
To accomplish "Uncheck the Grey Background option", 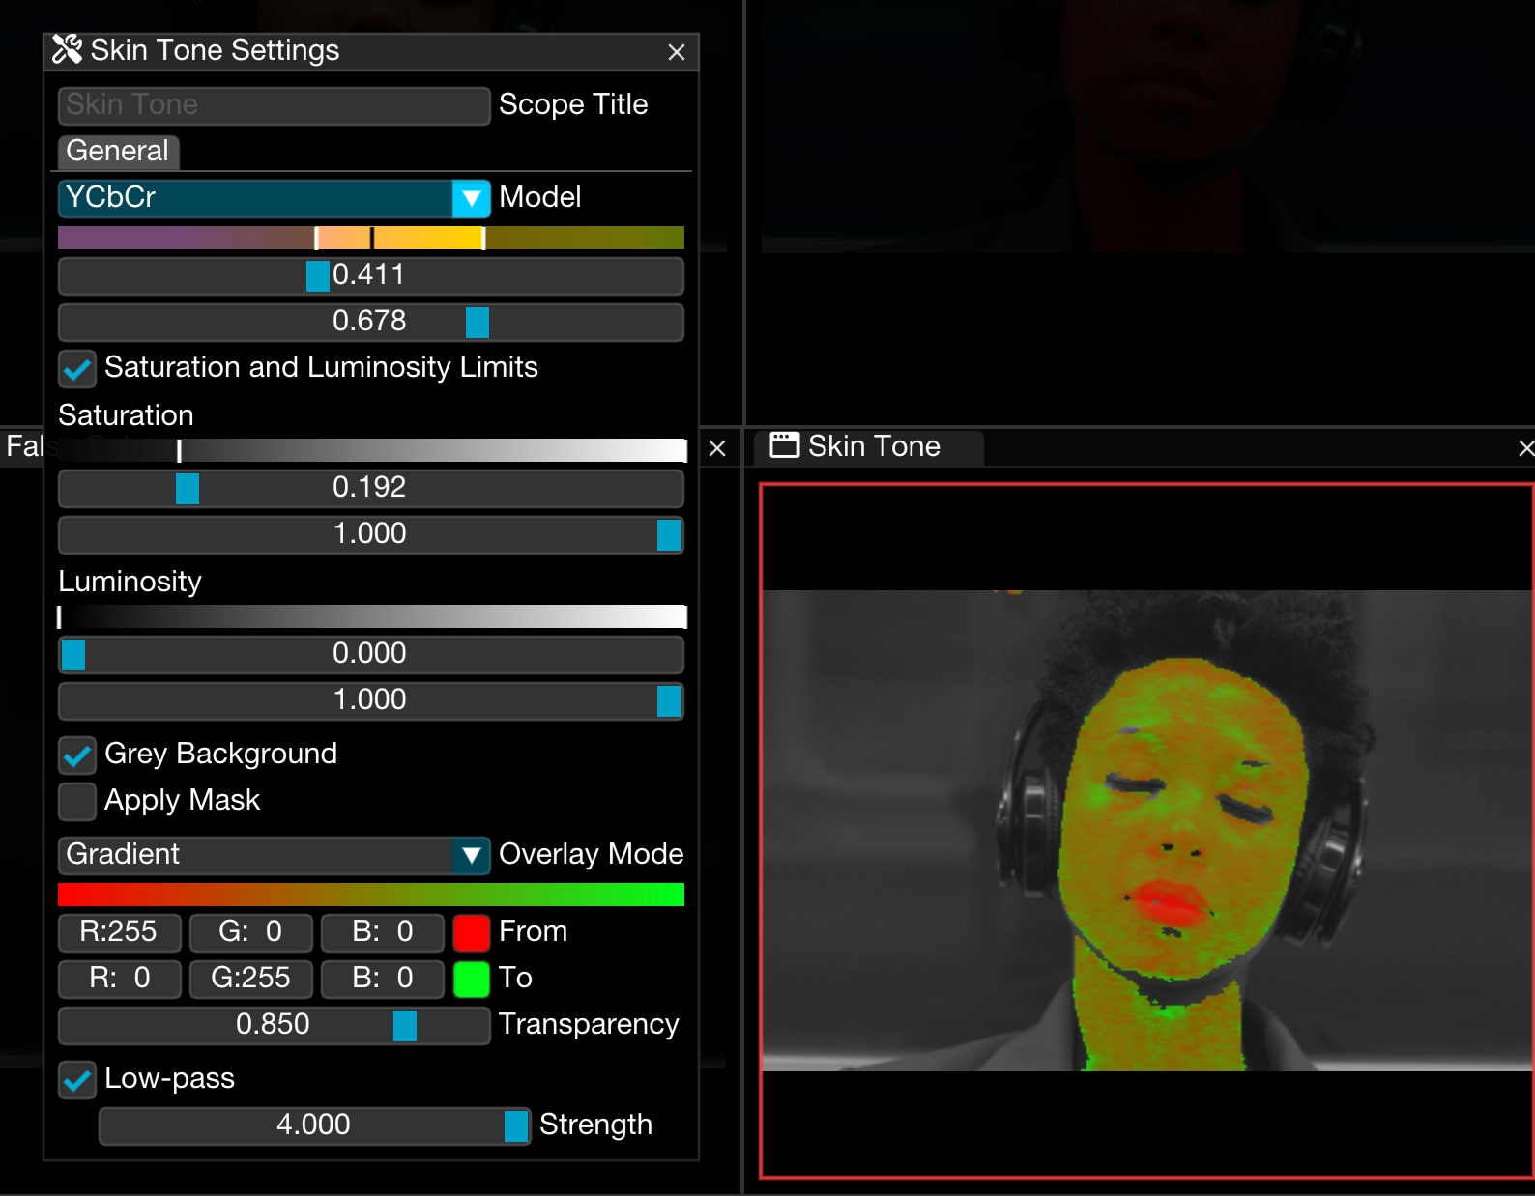I will coord(77,755).
